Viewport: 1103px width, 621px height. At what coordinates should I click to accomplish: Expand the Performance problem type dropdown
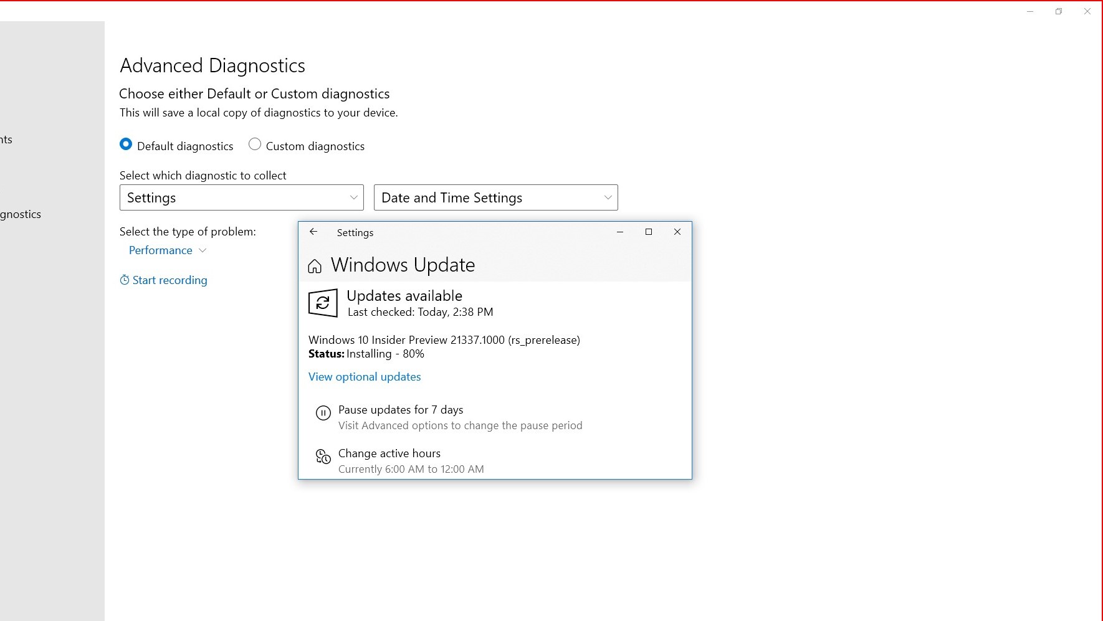point(167,250)
